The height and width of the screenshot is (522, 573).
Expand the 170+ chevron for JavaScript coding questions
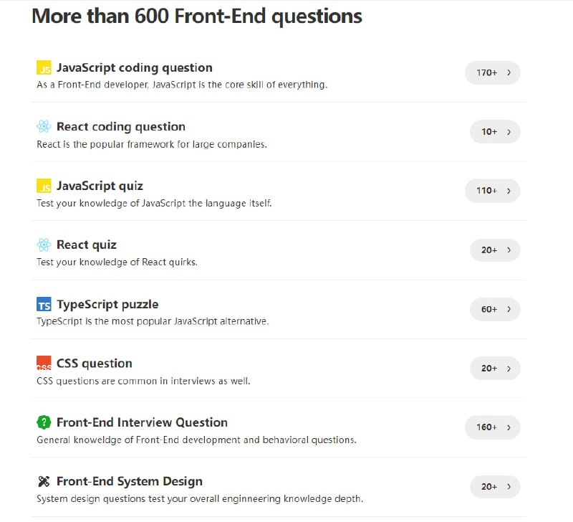[x=509, y=72]
